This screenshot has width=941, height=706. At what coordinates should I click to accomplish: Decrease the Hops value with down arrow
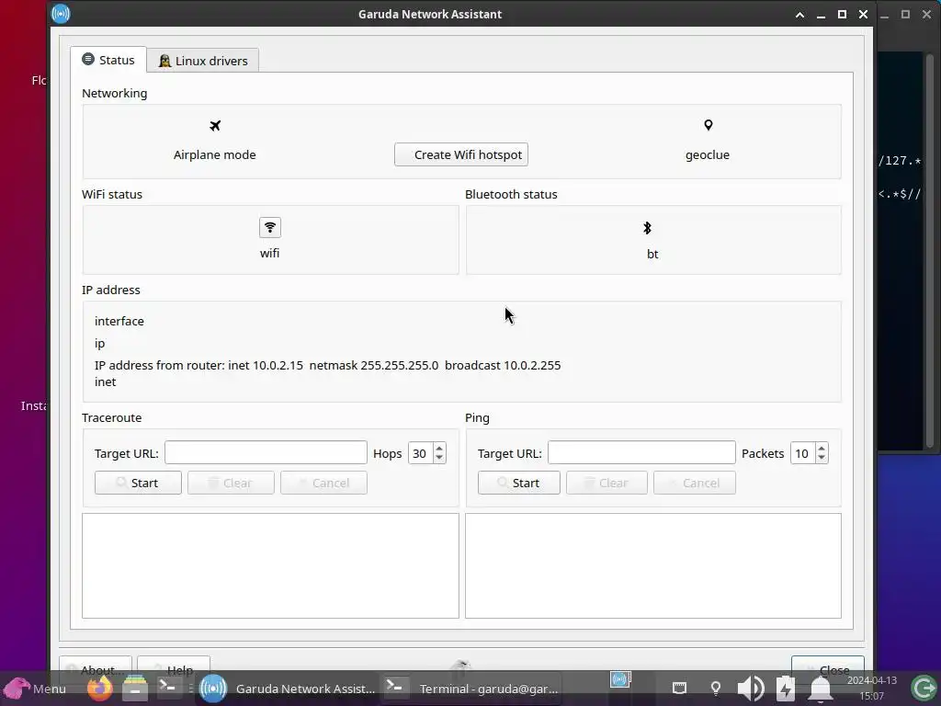click(x=439, y=458)
